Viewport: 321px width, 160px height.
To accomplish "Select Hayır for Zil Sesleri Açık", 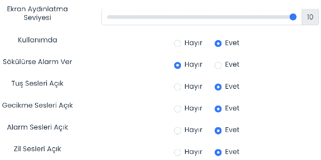I will click(x=177, y=152).
